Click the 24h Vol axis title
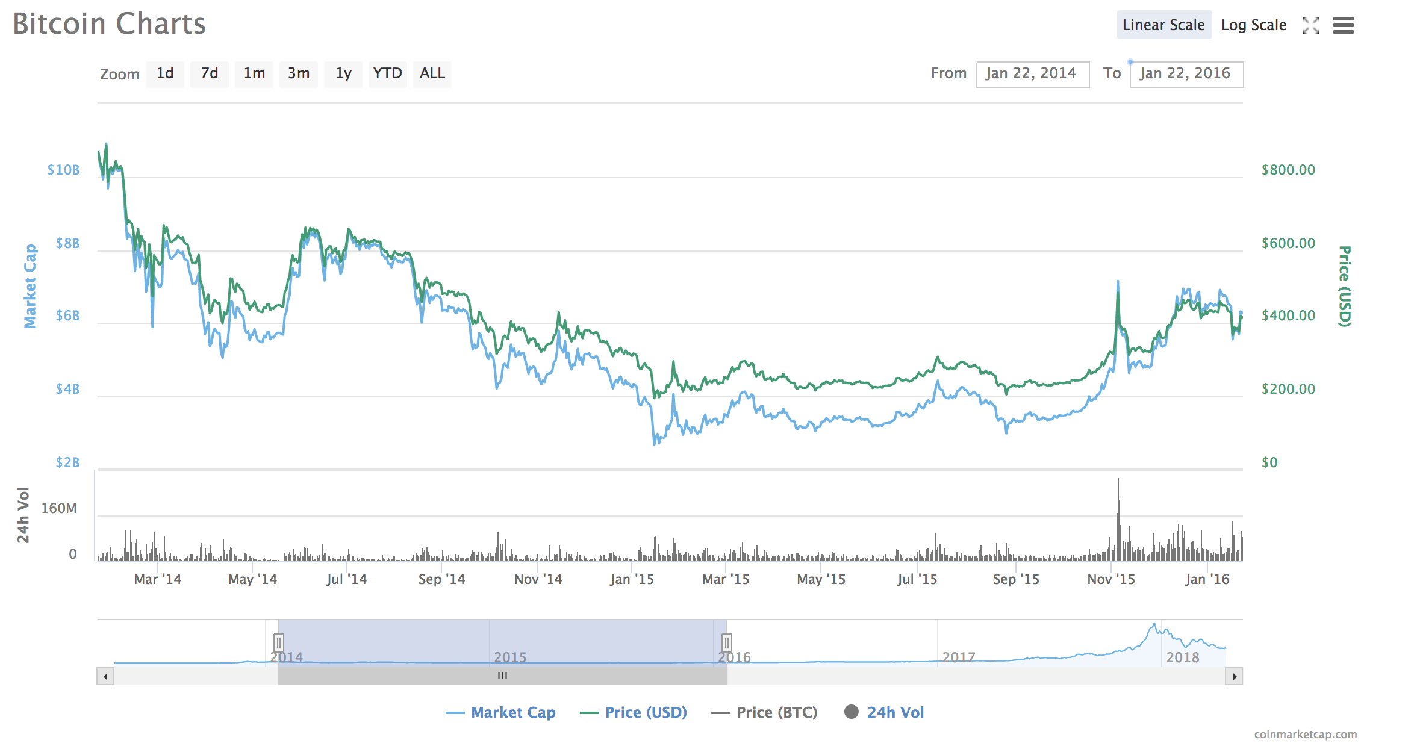 (x=23, y=515)
